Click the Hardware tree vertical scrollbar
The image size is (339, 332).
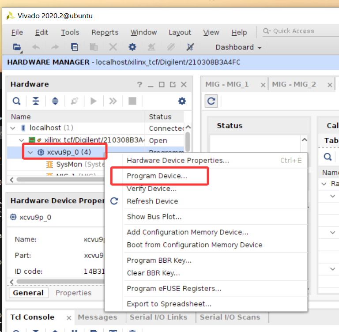tap(188, 141)
